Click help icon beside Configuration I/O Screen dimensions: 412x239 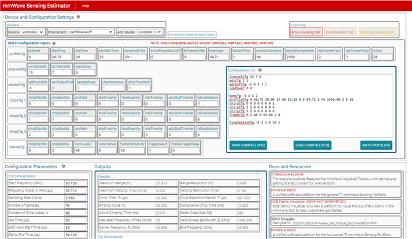(x=260, y=70)
